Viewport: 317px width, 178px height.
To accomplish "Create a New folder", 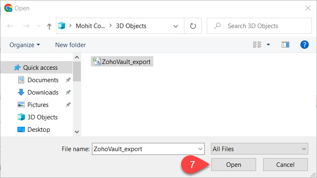I will [70, 45].
